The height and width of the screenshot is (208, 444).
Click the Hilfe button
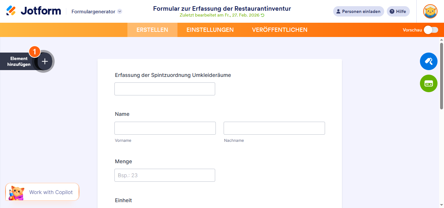(x=398, y=11)
